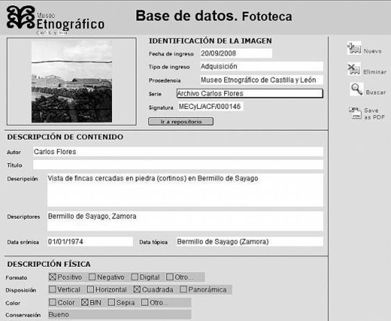
Task: Click the Fecha de ingreso field
Action: point(236,53)
